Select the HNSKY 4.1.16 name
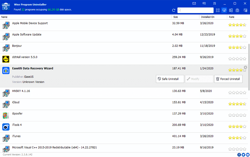This screenshot has width=250, height=157. (x=21, y=91)
